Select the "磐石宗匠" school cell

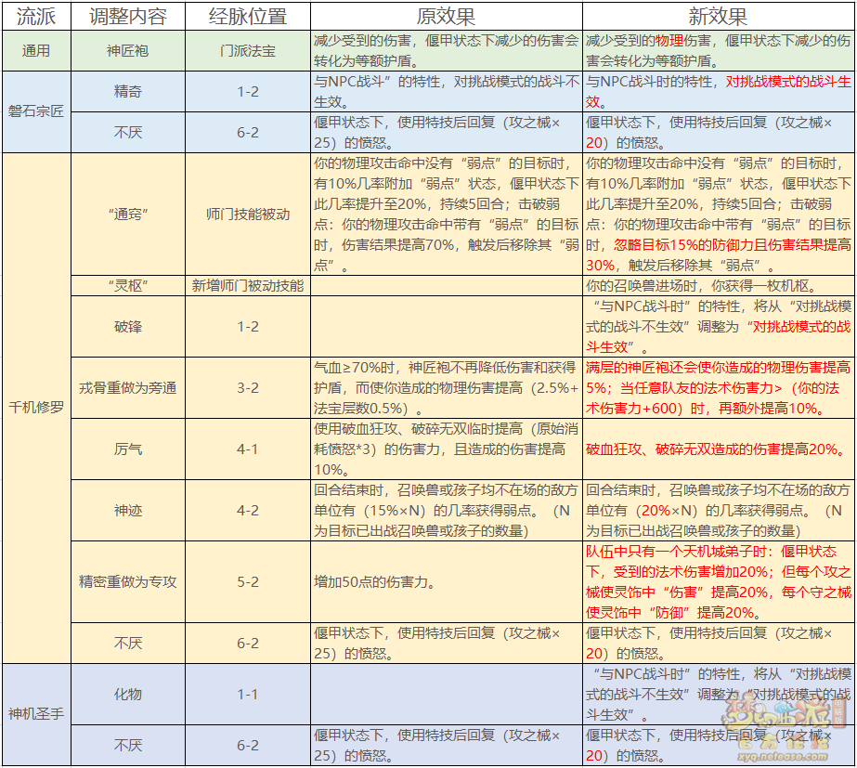point(36,111)
